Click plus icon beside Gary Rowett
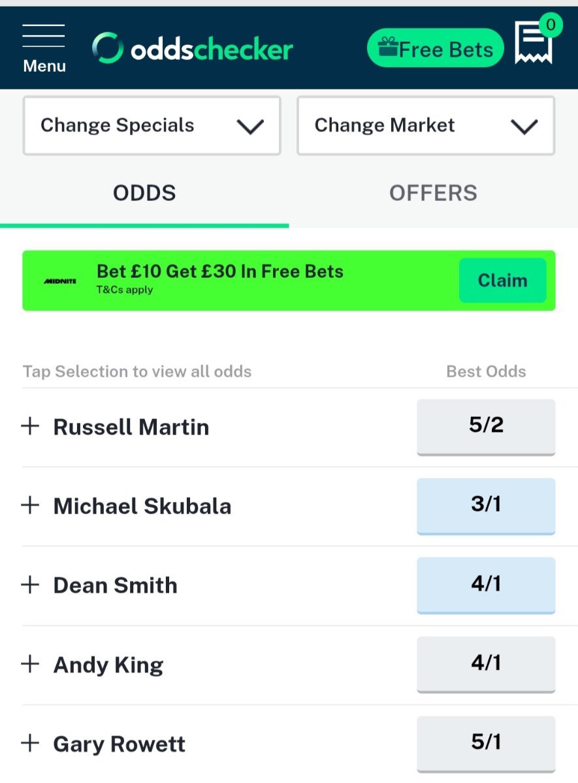The height and width of the screenshot is (783, 578). pyautogui.click(x=30, y=743)
